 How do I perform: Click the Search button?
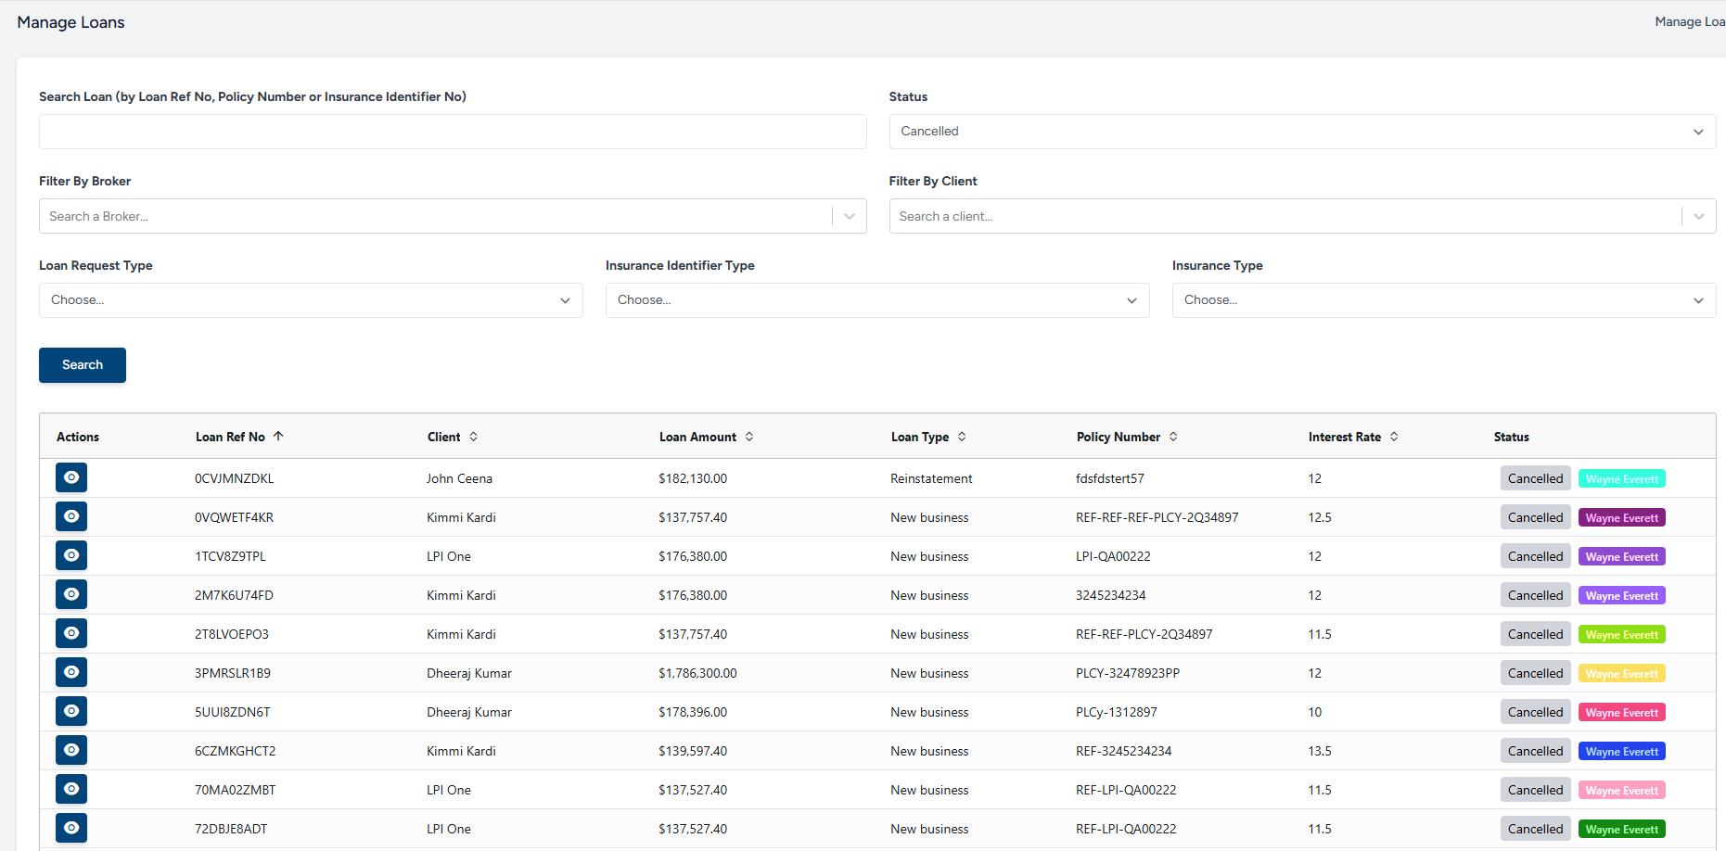coord(83,365)
